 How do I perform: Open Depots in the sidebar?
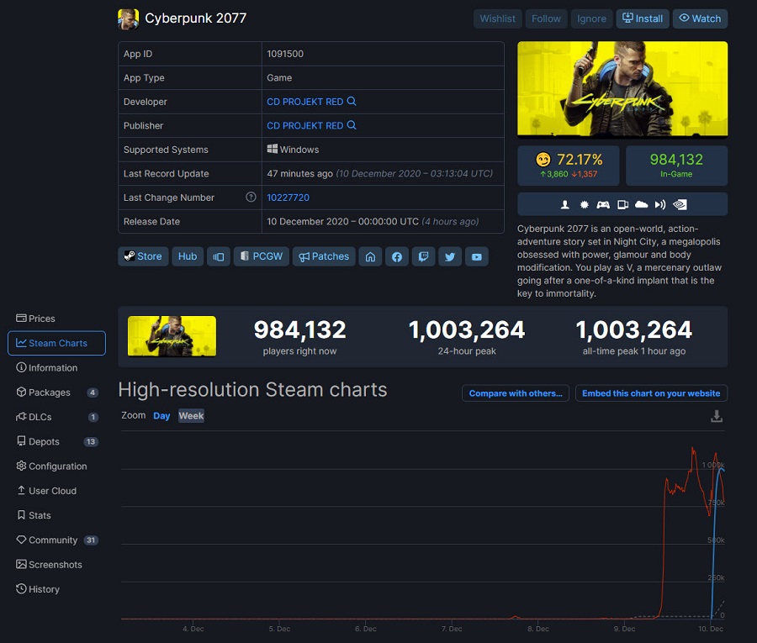57,441
